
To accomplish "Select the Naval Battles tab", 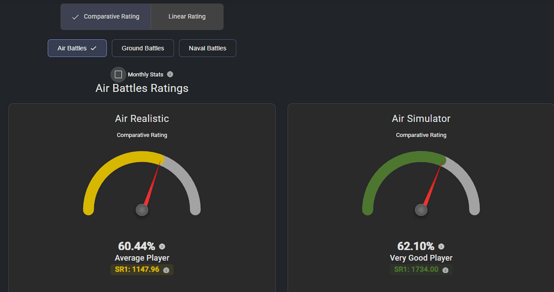I will coord(207,48).
